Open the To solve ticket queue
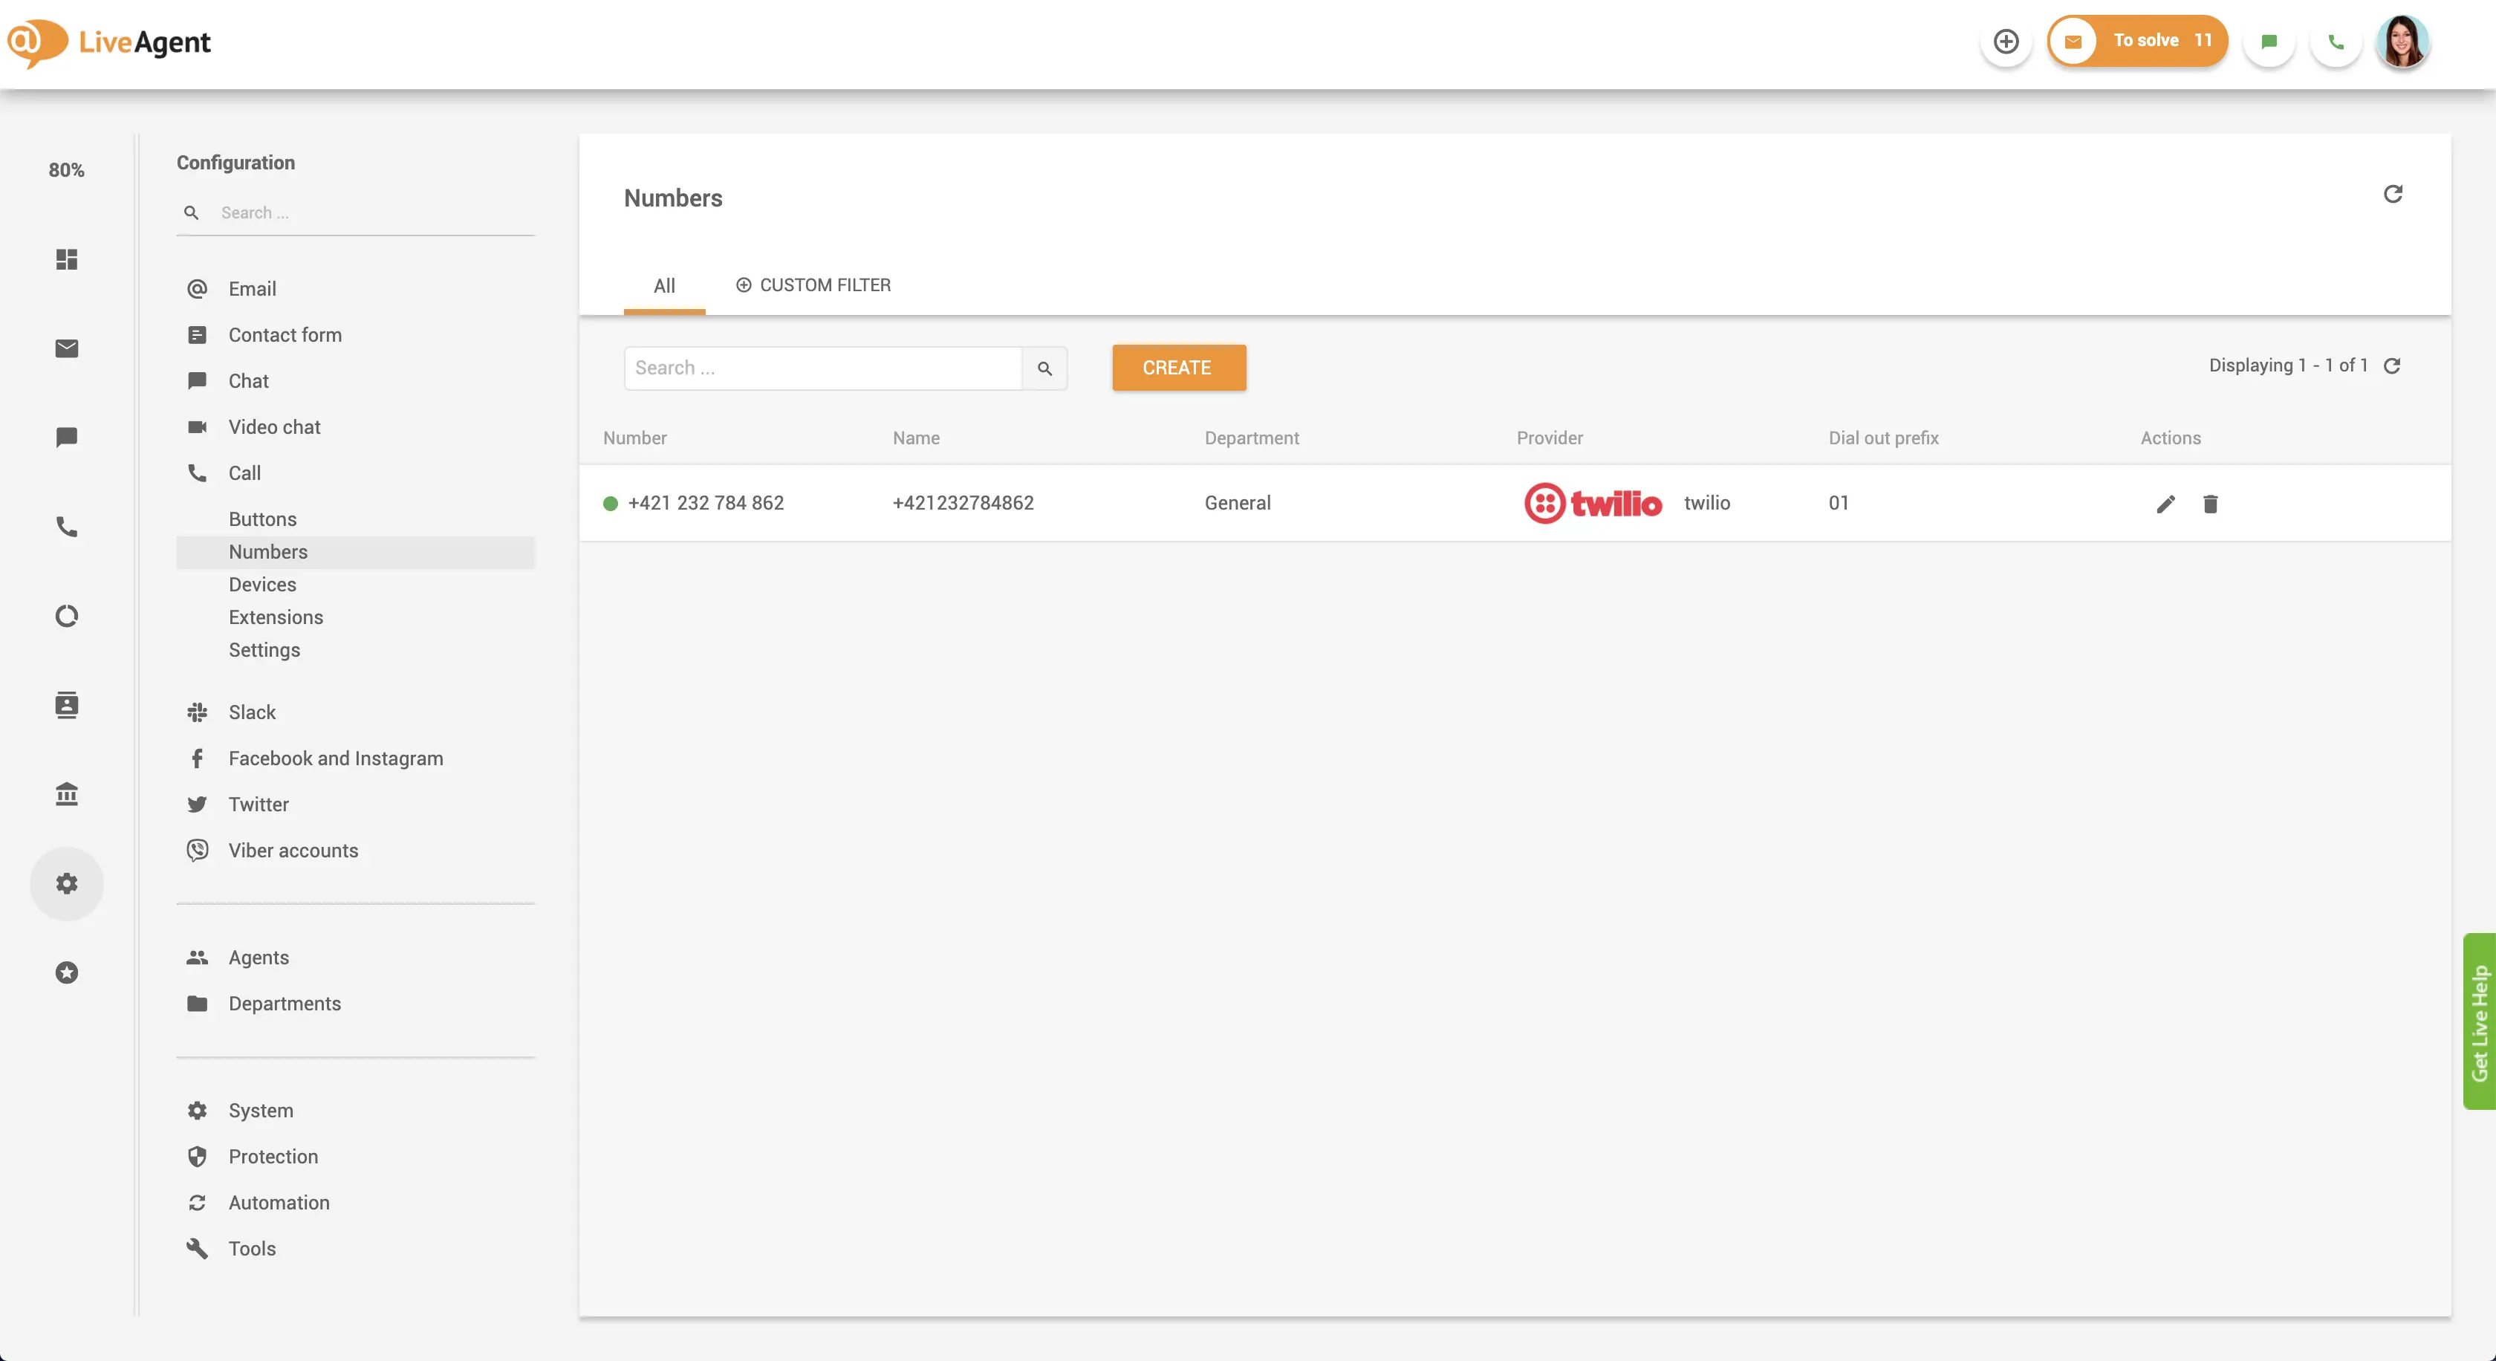Image resolution: width=2496 pixels, height=1361 pixels. [2137, 41]
